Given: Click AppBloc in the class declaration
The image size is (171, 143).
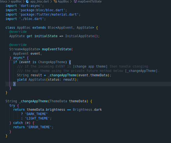Looking at the screenshot, I should coord(24,28).
